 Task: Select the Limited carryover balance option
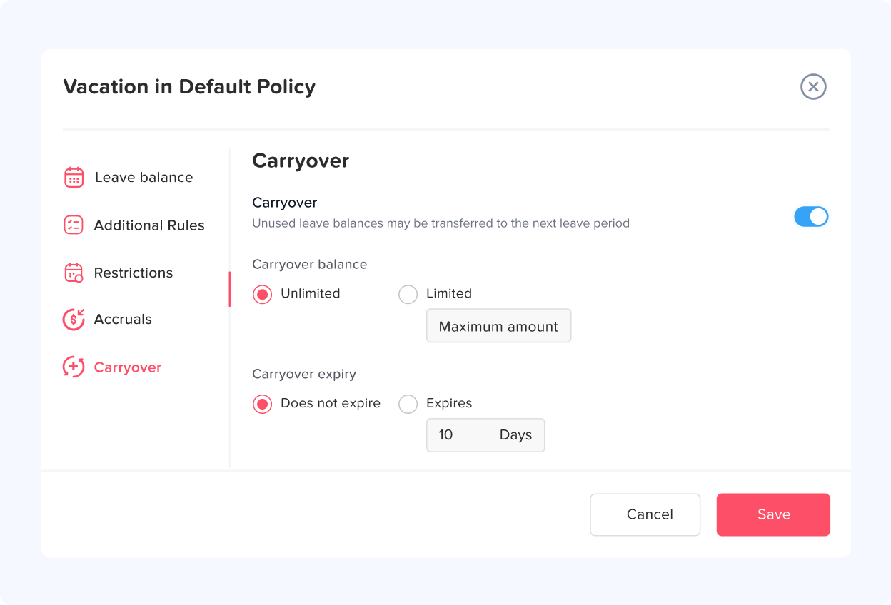pos(408,294)
